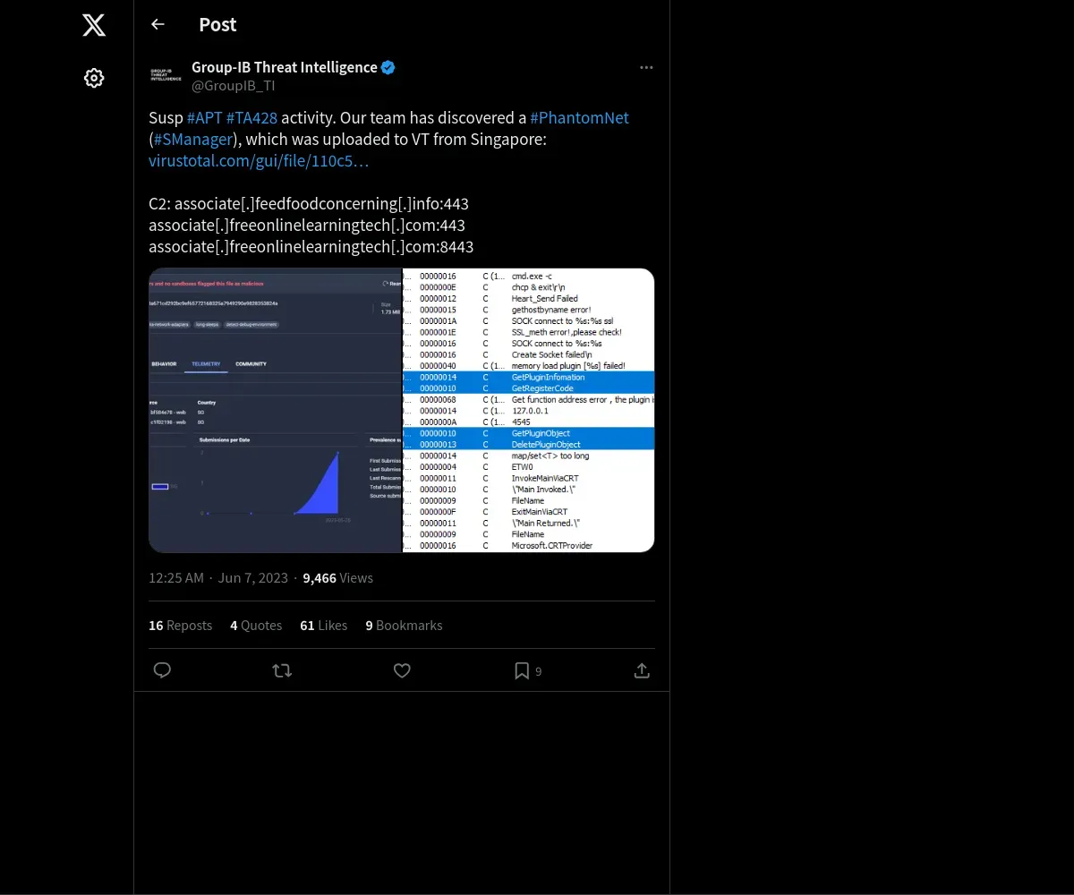Screen dimensions: 1074x895
Task: Bookmark this post
Action: click(522, 670)
